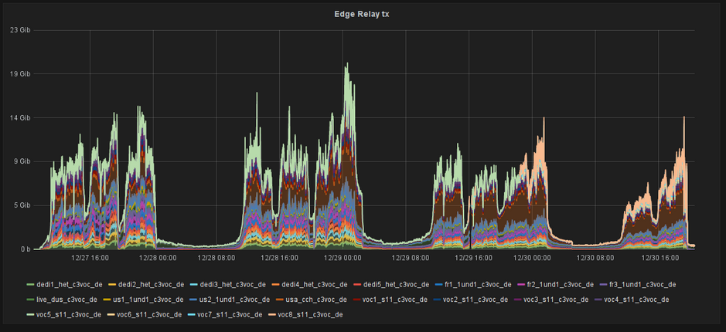Viewport: 726px width, 332px height.
Task: Isolate the us1_1und1_c3voc_de series label
Action: point(152,299)
